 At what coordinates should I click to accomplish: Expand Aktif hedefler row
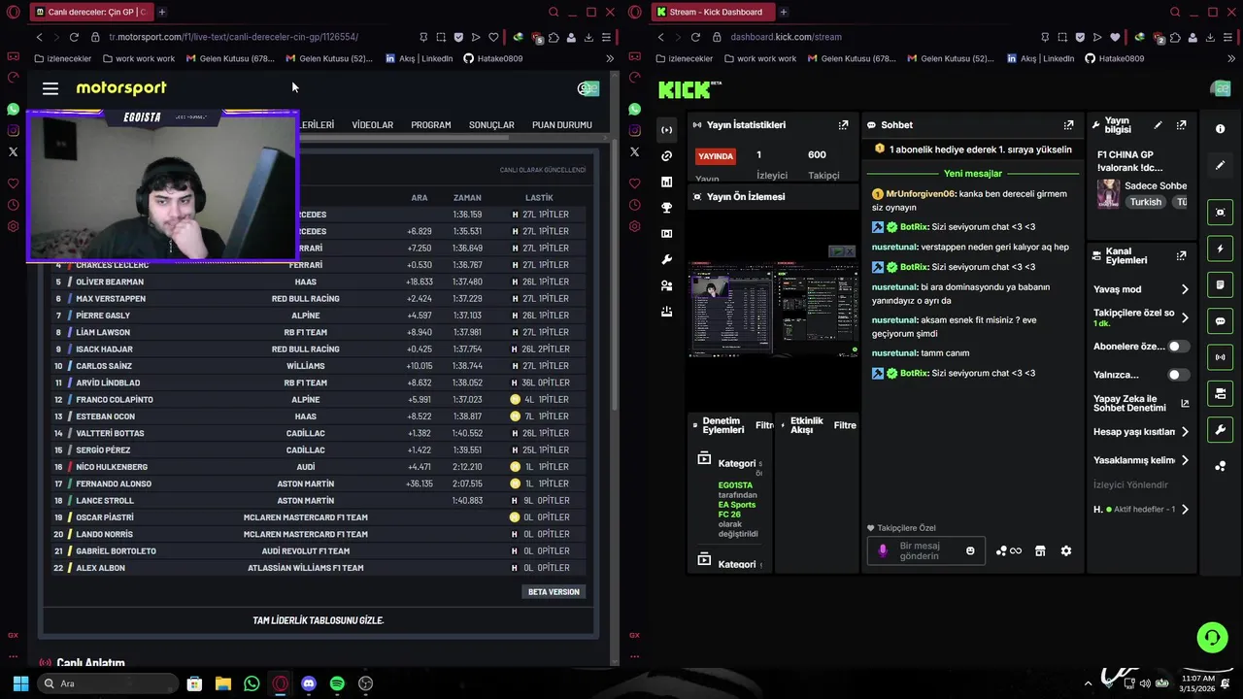1185,510
